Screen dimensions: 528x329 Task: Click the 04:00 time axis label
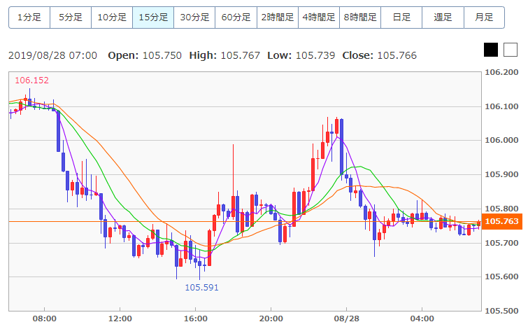pos(422,318)
